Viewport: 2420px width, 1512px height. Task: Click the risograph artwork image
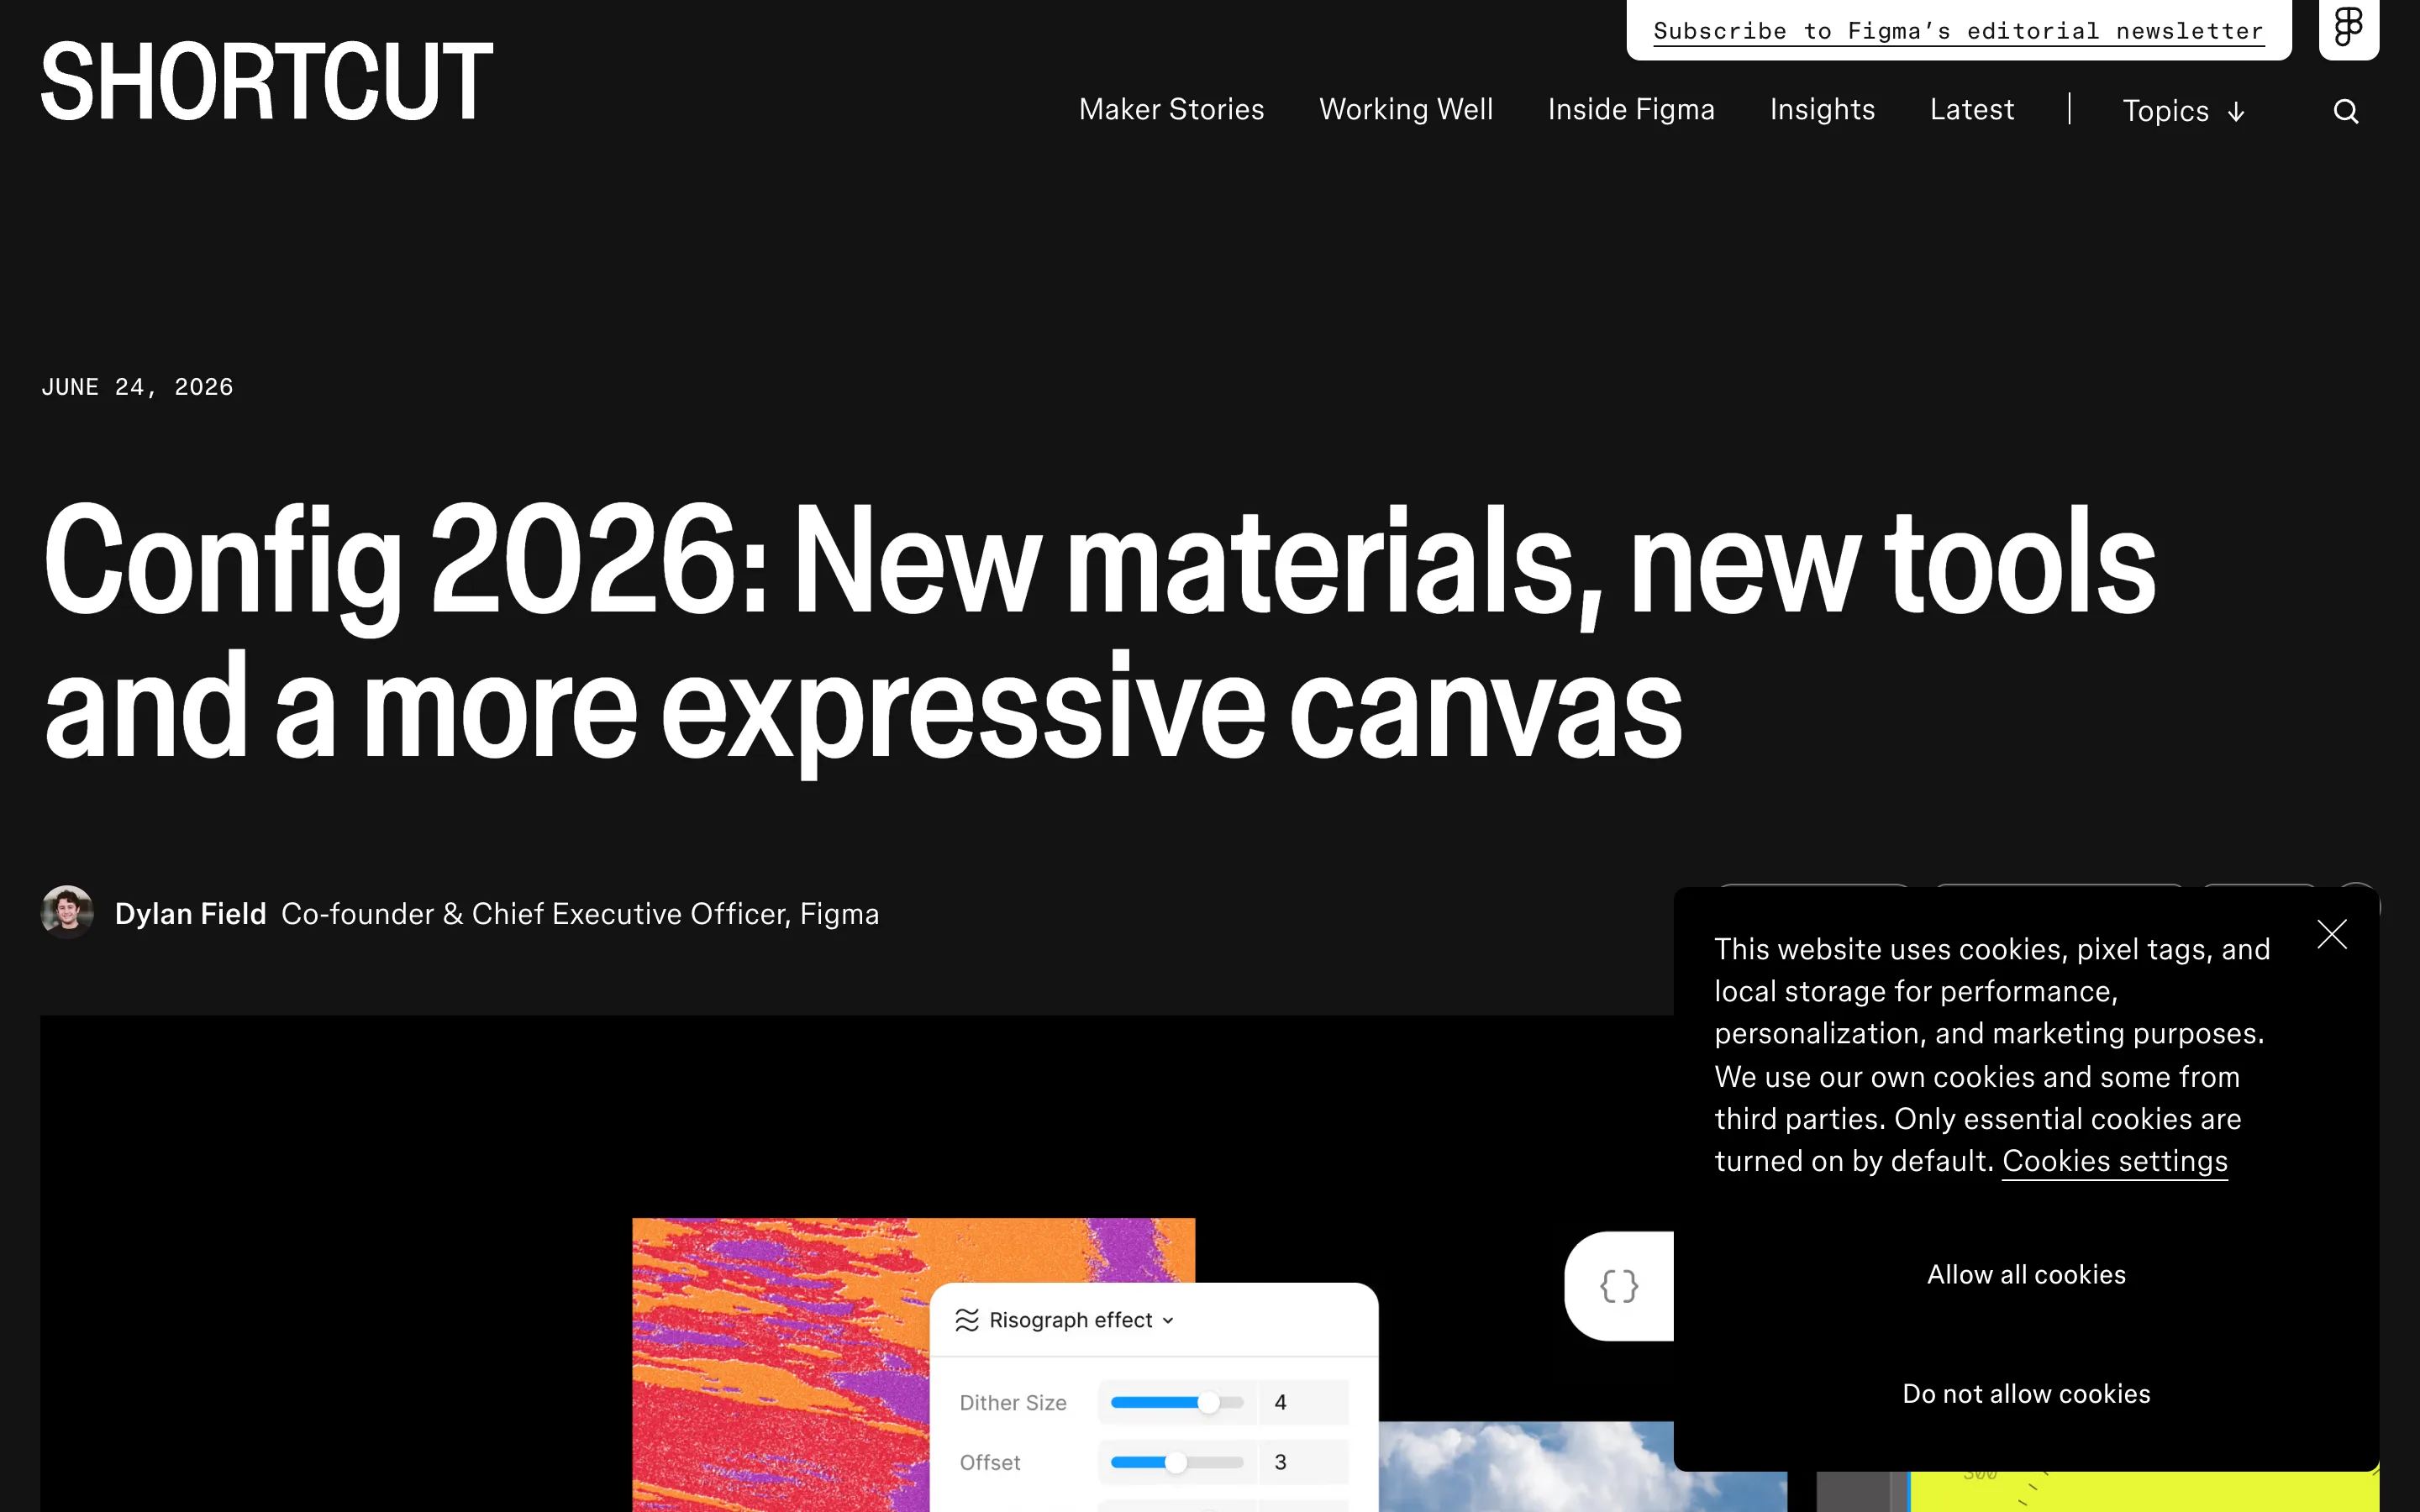point(780,1365)
